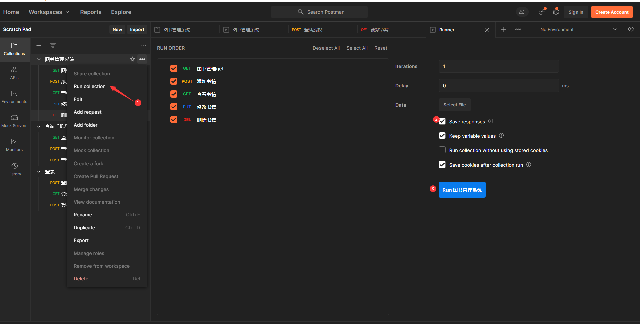
Task: Uncheck the POST 添加书籍 request checkbox
Action: point(174,81)
